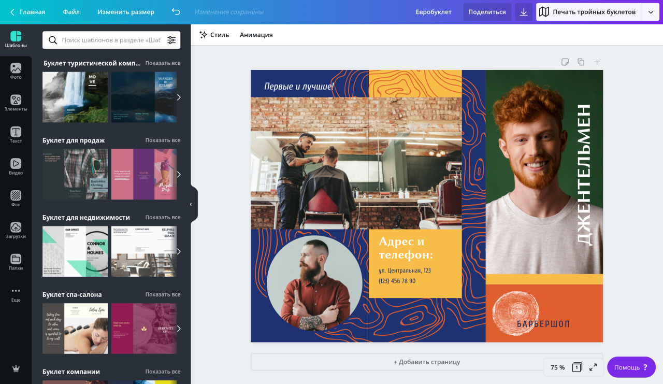Open the Текст sidebar panel
Screen dimensions: 663x384
tap(16, 135)
